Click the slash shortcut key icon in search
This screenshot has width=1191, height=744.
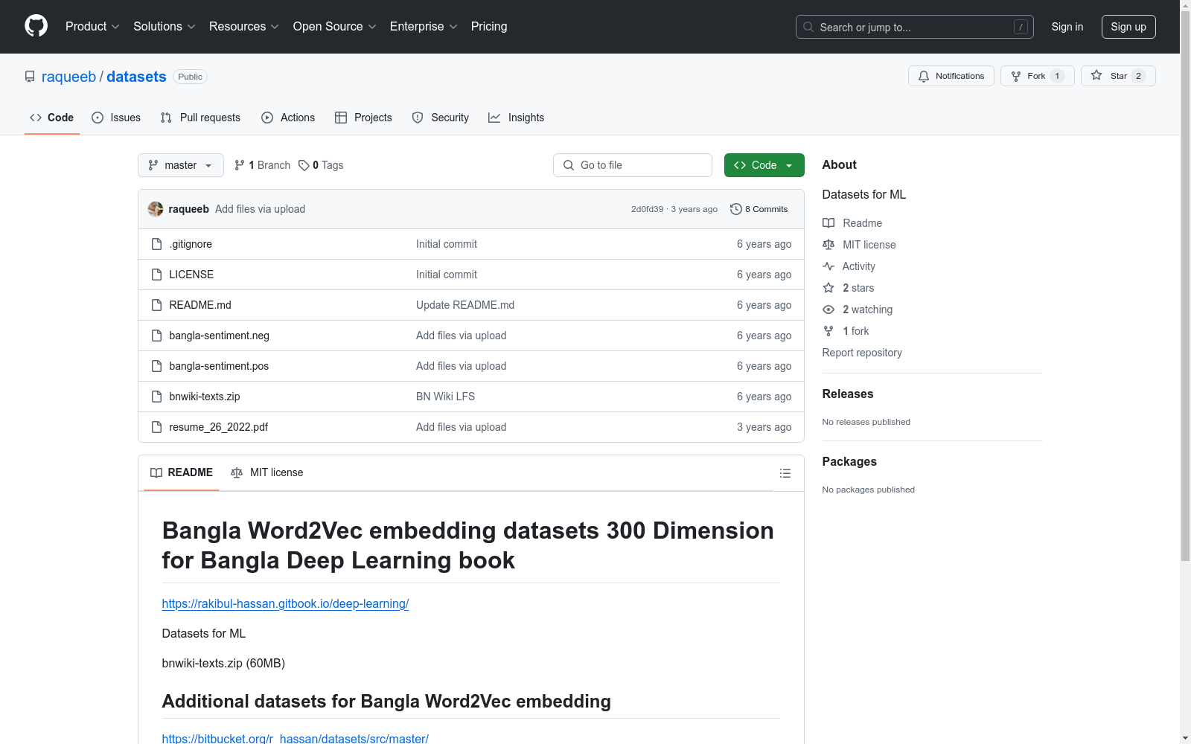(1021, 27)
